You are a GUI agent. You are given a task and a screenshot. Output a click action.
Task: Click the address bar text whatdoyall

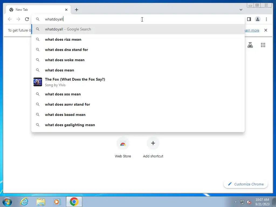coord(54,19)
